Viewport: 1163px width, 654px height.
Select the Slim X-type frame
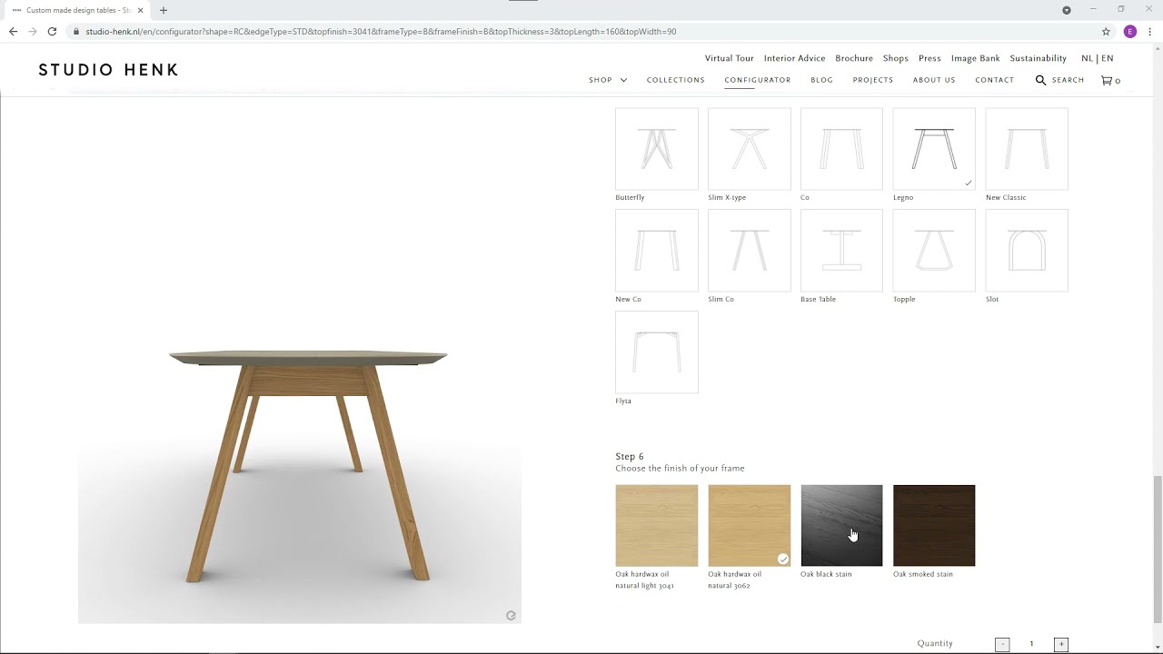pos(750,149)
